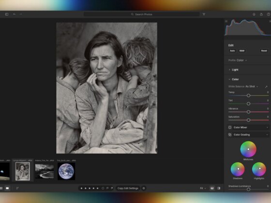This screenshot has height=203, width=271.
Task: Open the copy settings gear icon
Action: 144,188
